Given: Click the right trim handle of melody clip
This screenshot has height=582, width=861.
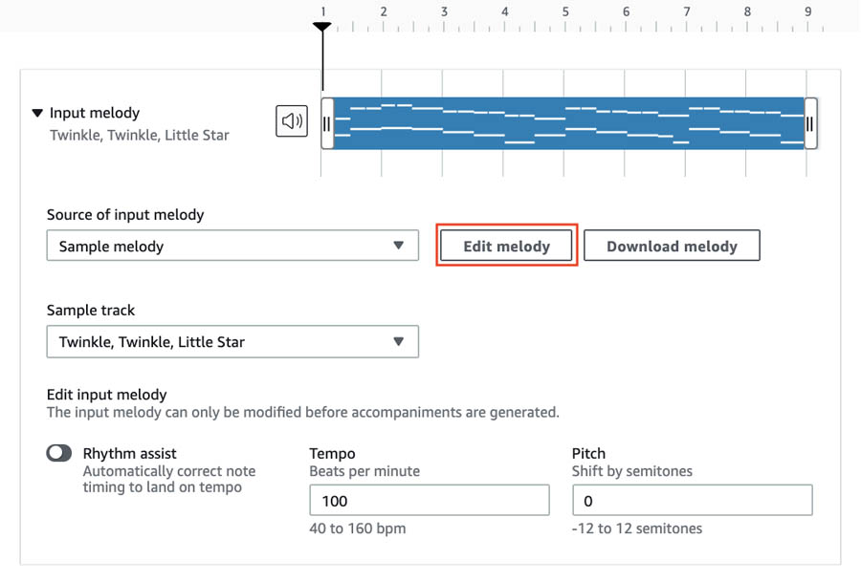Looking at the screenshot, I should coord(810,123).
